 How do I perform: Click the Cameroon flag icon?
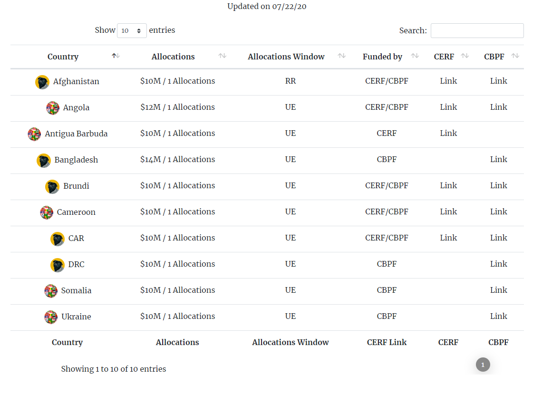(47, 212)
